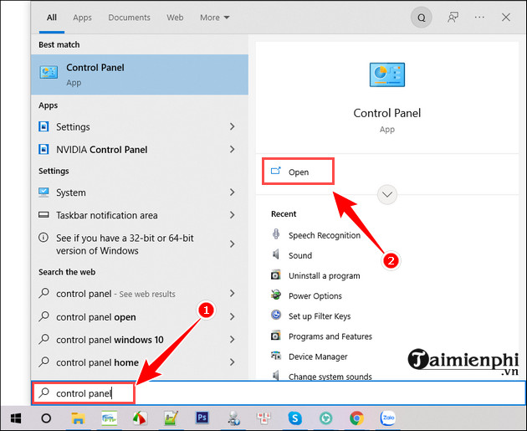Image resolution: width=527 pixels, height=431 pixels.
Task: Open the More dropdown filter
Action: [214, 18]
